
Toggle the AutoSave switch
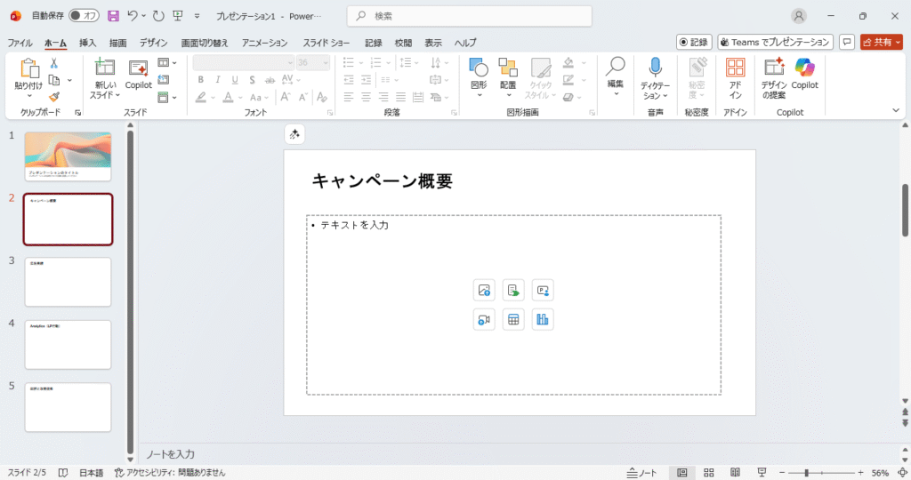(x=84, y=16)
